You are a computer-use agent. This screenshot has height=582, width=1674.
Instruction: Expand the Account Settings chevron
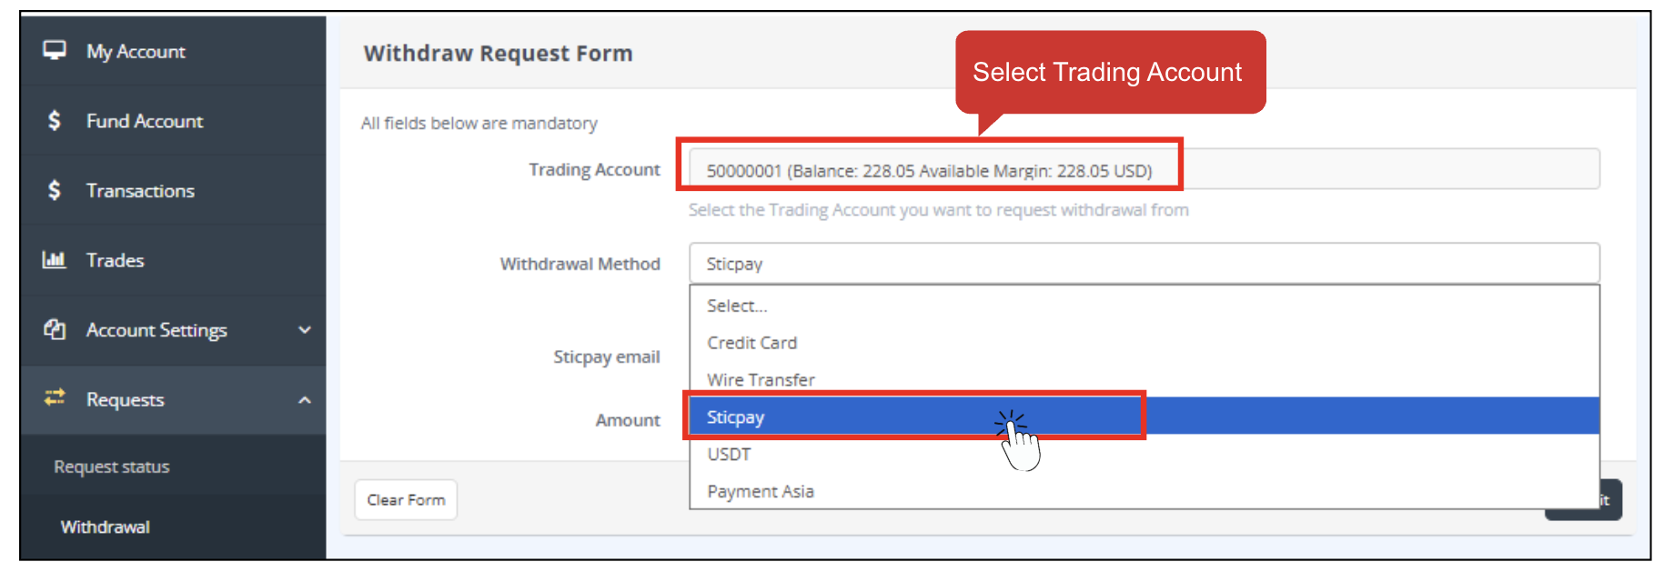pos(305,330)
